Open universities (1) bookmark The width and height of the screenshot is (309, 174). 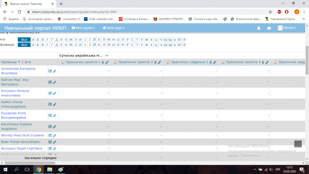69,19
